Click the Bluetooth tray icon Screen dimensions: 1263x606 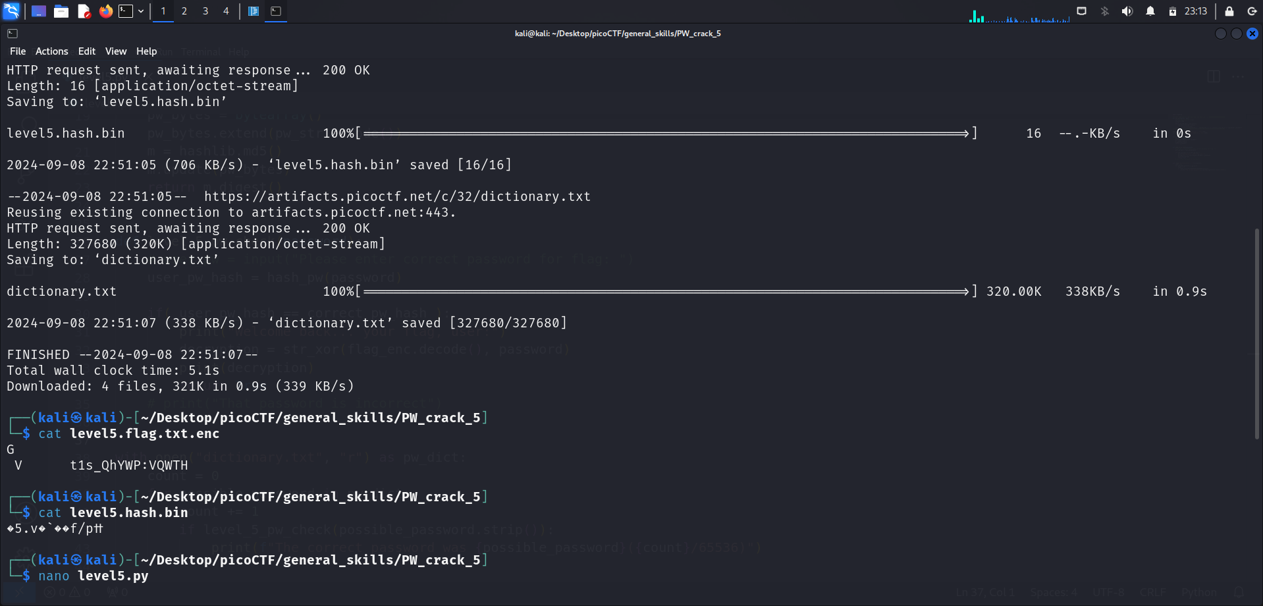point(1104,11)
